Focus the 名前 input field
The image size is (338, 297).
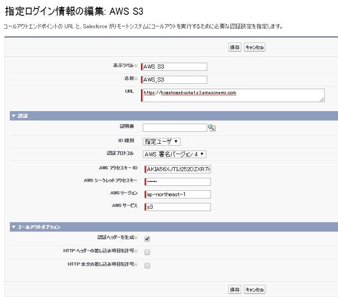175,80
